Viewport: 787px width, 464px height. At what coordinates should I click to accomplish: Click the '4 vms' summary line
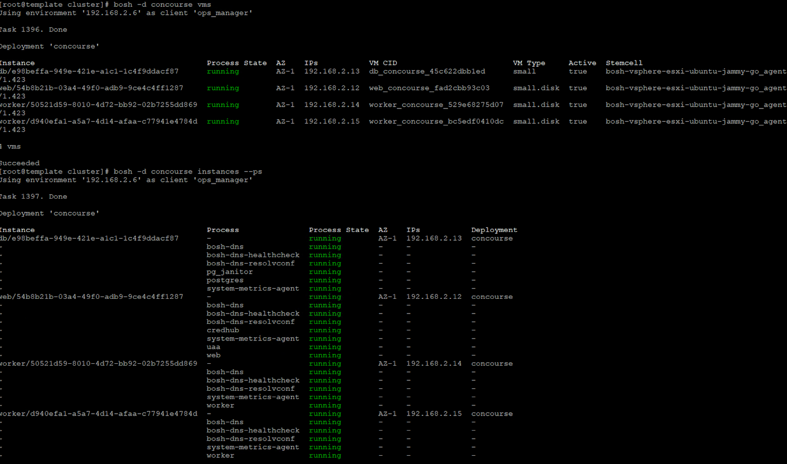(10, 146)
